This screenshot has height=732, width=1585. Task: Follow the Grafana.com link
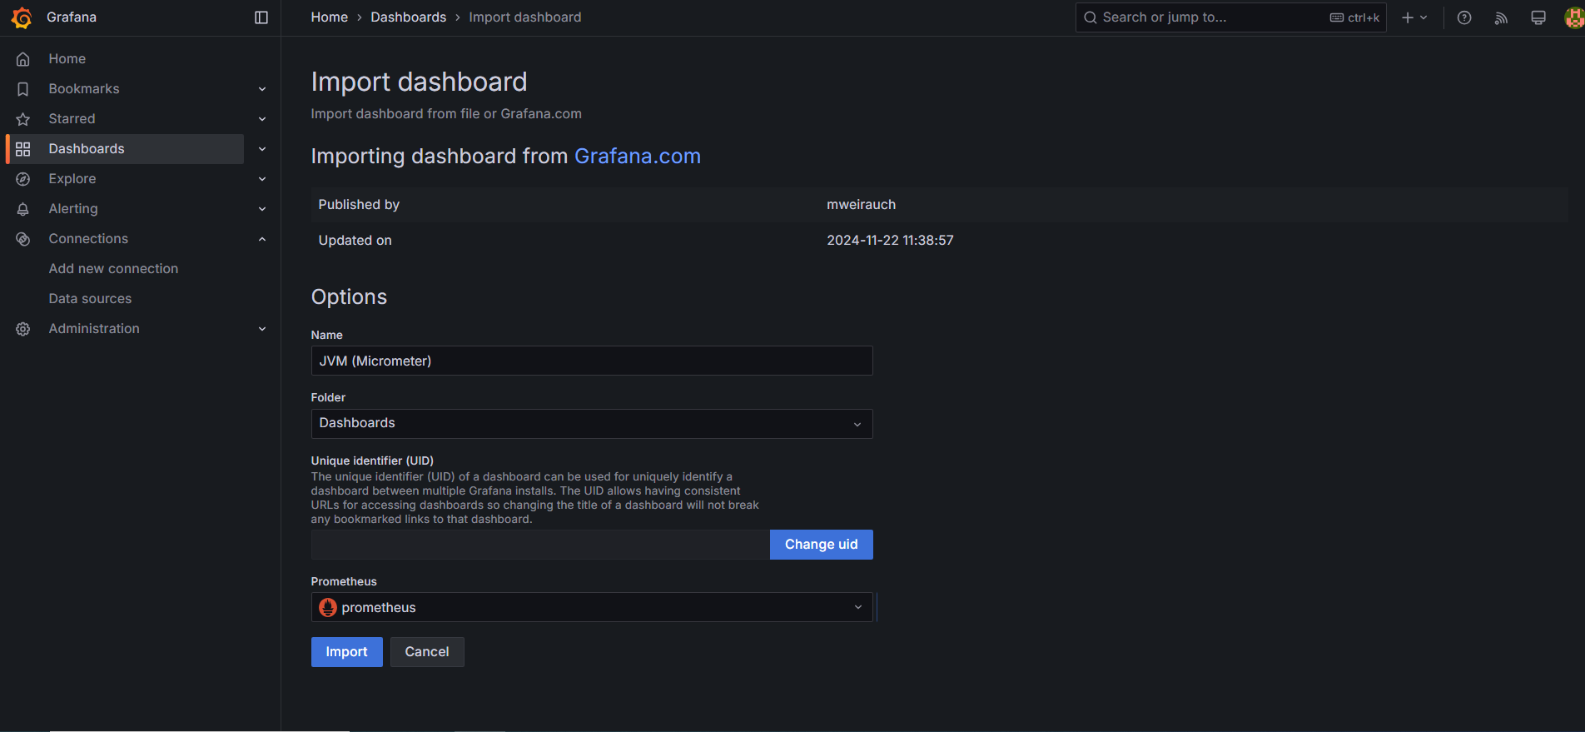click(x=638, y=157)
